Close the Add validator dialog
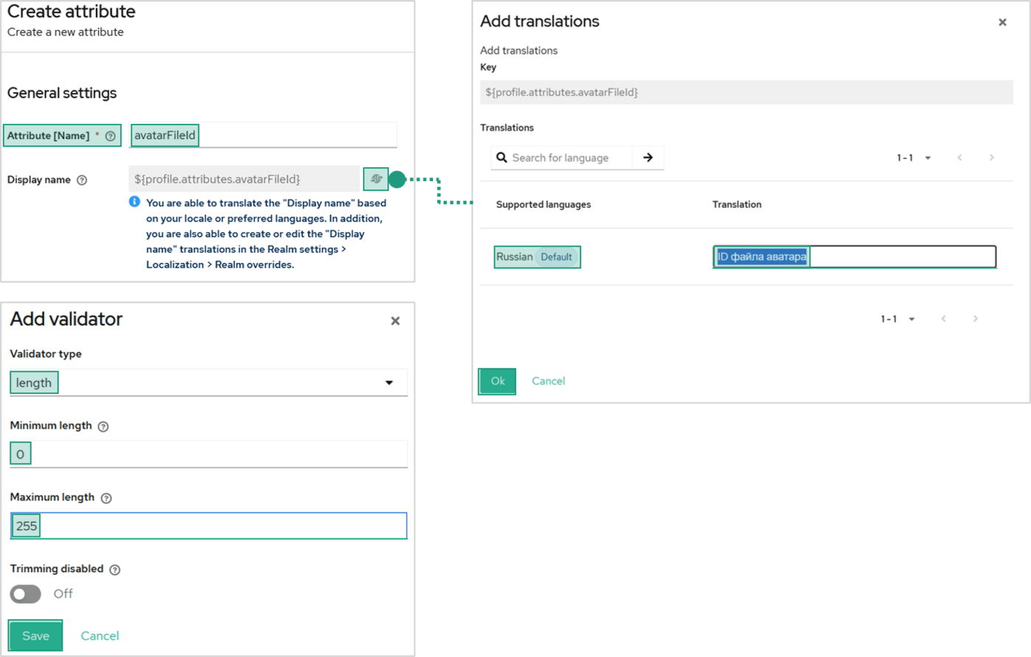1031x657 pixels. [395, 321]
